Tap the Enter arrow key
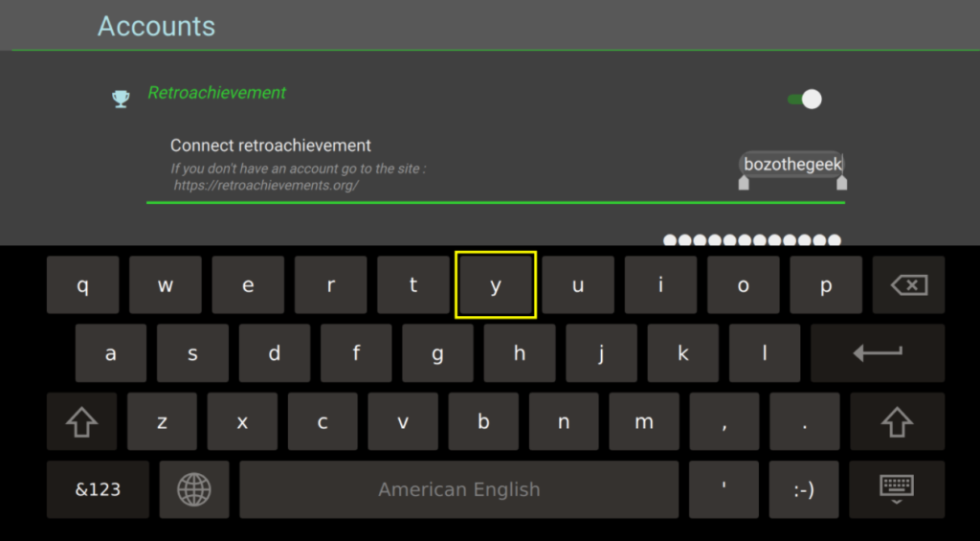This screenshot has width=980, height=541. (x=878, y=353)
